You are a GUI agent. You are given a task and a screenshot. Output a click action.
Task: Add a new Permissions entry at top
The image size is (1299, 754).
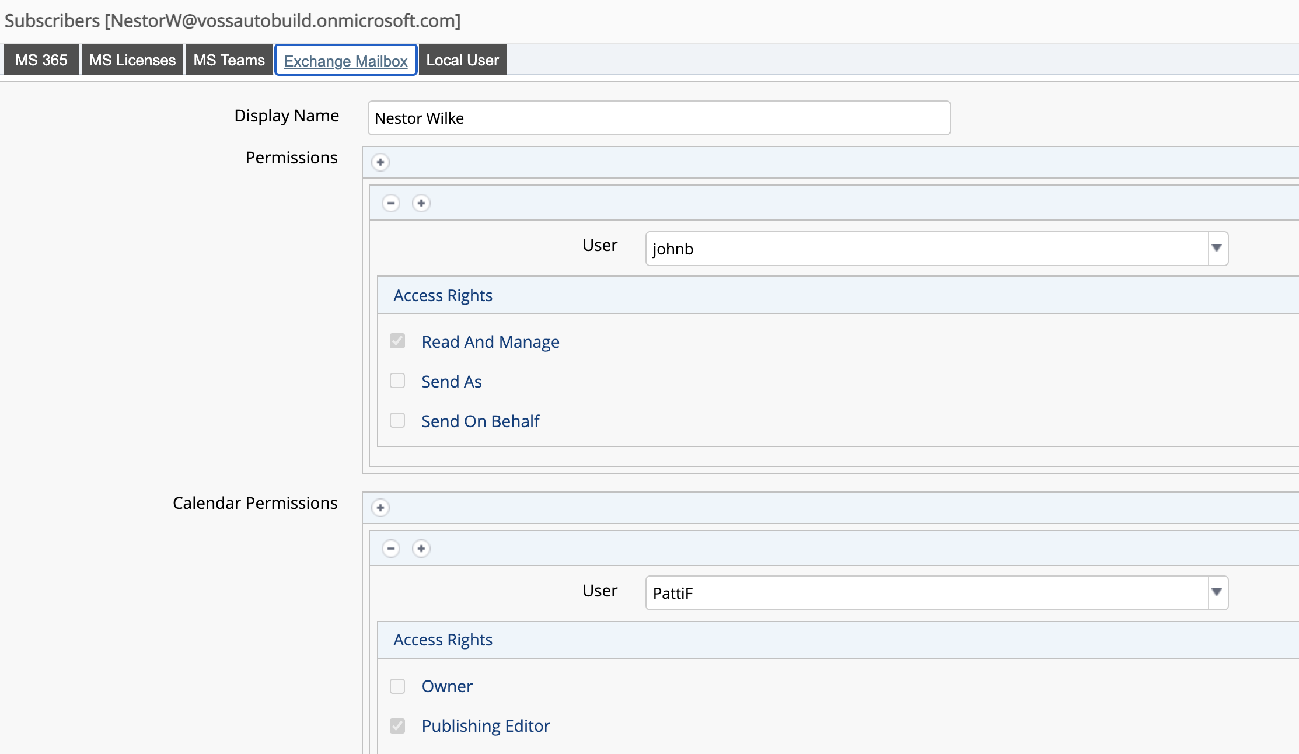380,162
